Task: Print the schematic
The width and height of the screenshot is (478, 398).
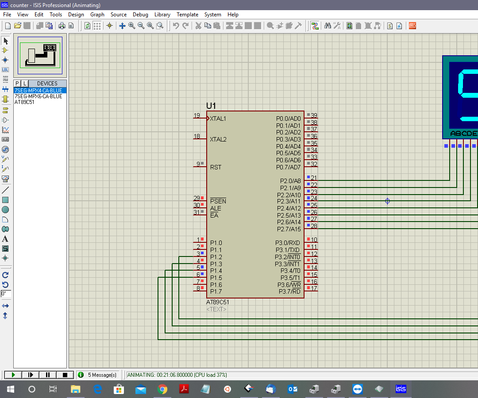Action: click(62, 26)
